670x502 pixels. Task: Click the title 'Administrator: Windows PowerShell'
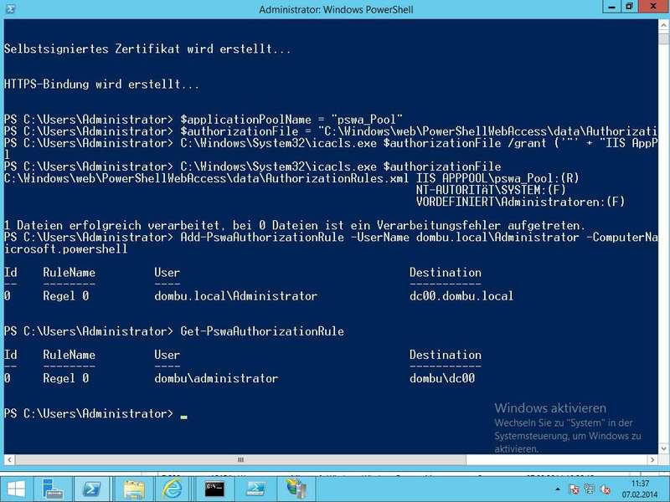coord(336,9)
